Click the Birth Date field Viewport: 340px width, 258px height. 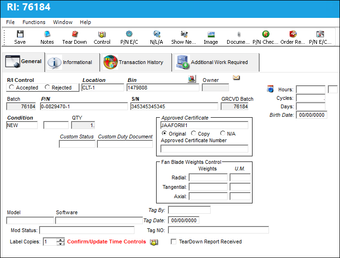pyautogui.click(x=311, y=115)
